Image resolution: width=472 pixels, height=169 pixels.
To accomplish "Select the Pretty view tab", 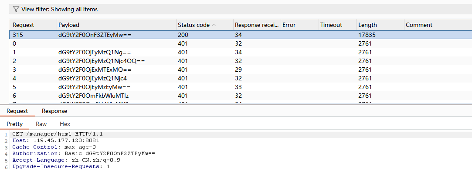I will (15, 124).
